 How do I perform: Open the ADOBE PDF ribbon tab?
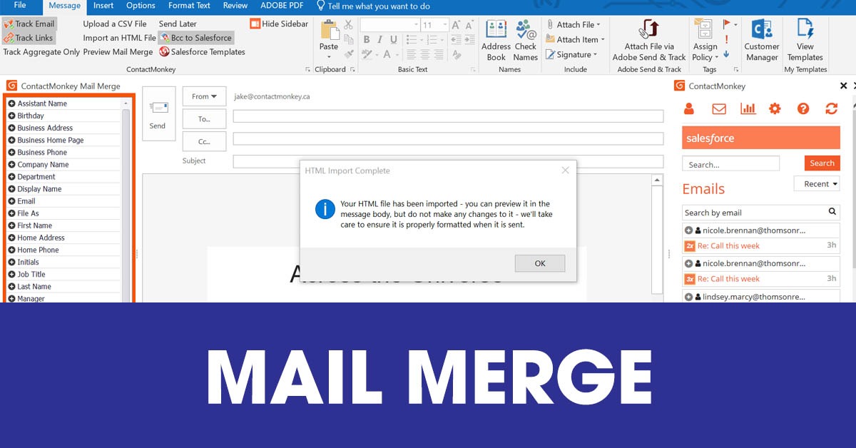pos(281,6)
